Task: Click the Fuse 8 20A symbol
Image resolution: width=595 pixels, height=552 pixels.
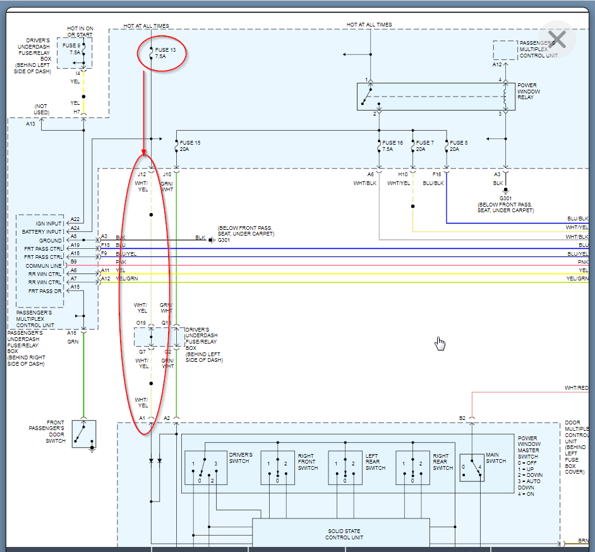Action: tap(447, 146)
